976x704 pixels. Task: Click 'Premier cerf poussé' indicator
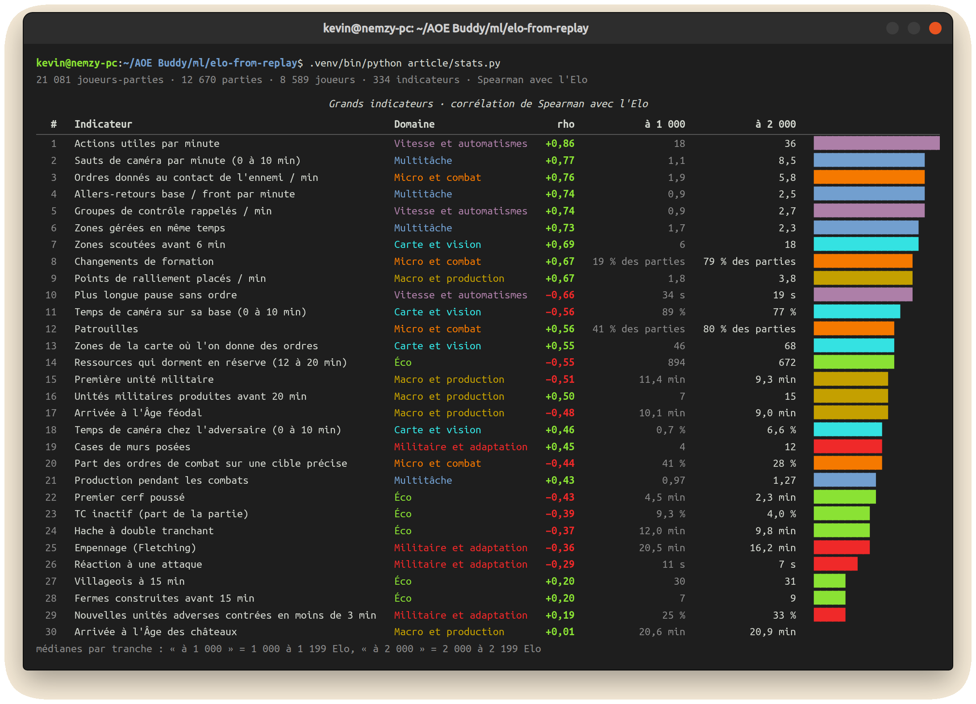[129, 497]
